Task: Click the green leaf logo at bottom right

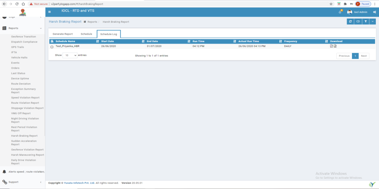Action: click(x=372, y=184)
